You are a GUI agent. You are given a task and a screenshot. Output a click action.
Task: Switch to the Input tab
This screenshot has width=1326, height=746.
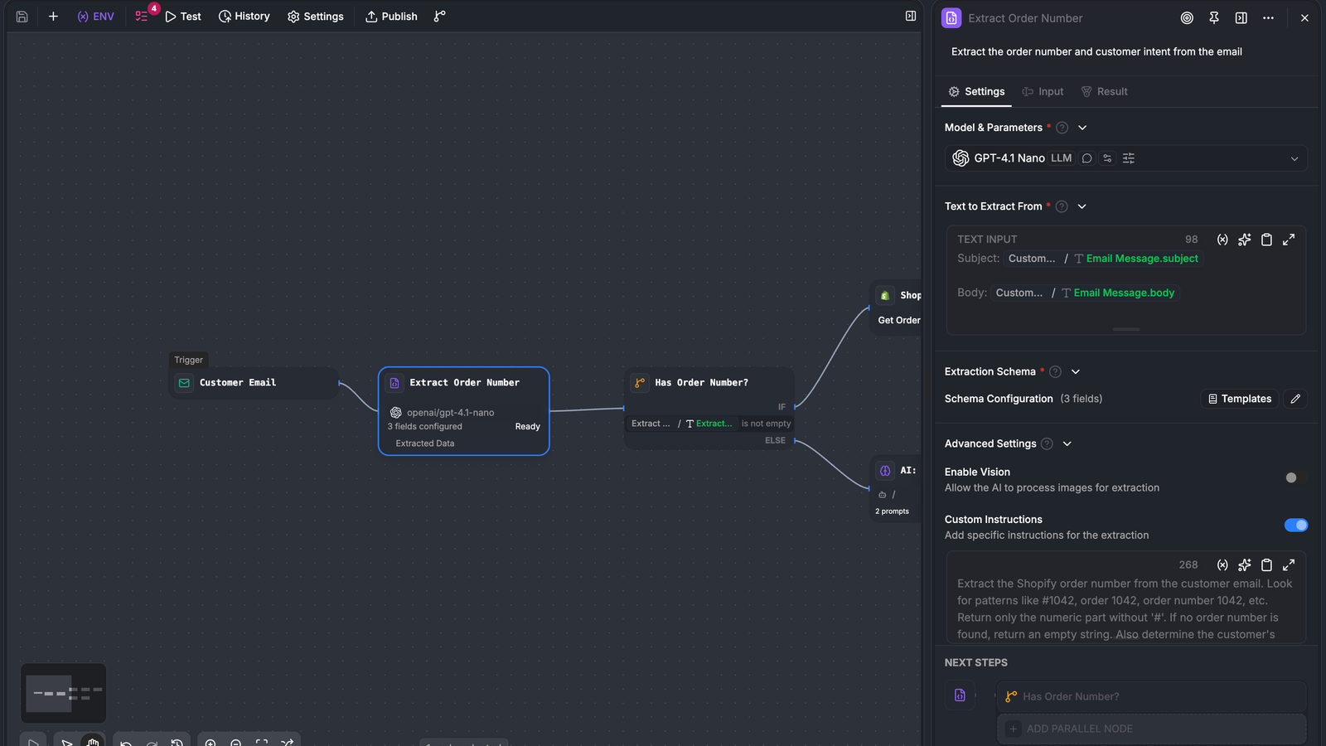pyautogui.click(x=1043, y=92)
